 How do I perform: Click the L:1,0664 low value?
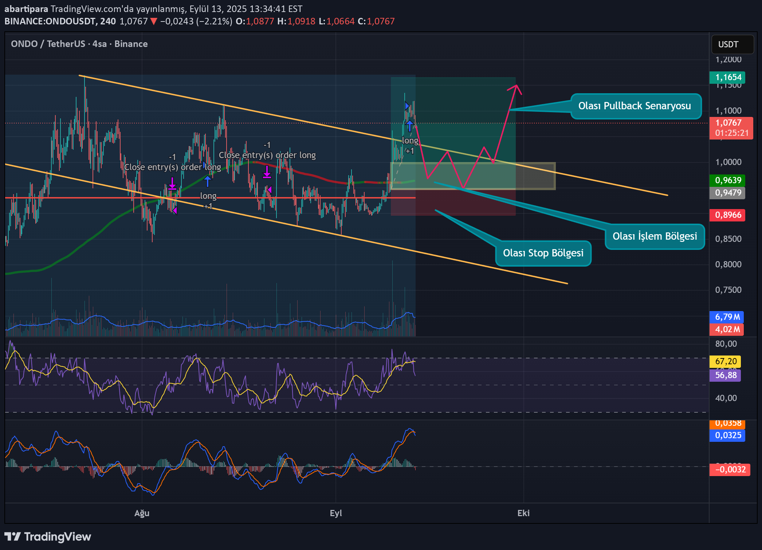(x=337, y=21)
